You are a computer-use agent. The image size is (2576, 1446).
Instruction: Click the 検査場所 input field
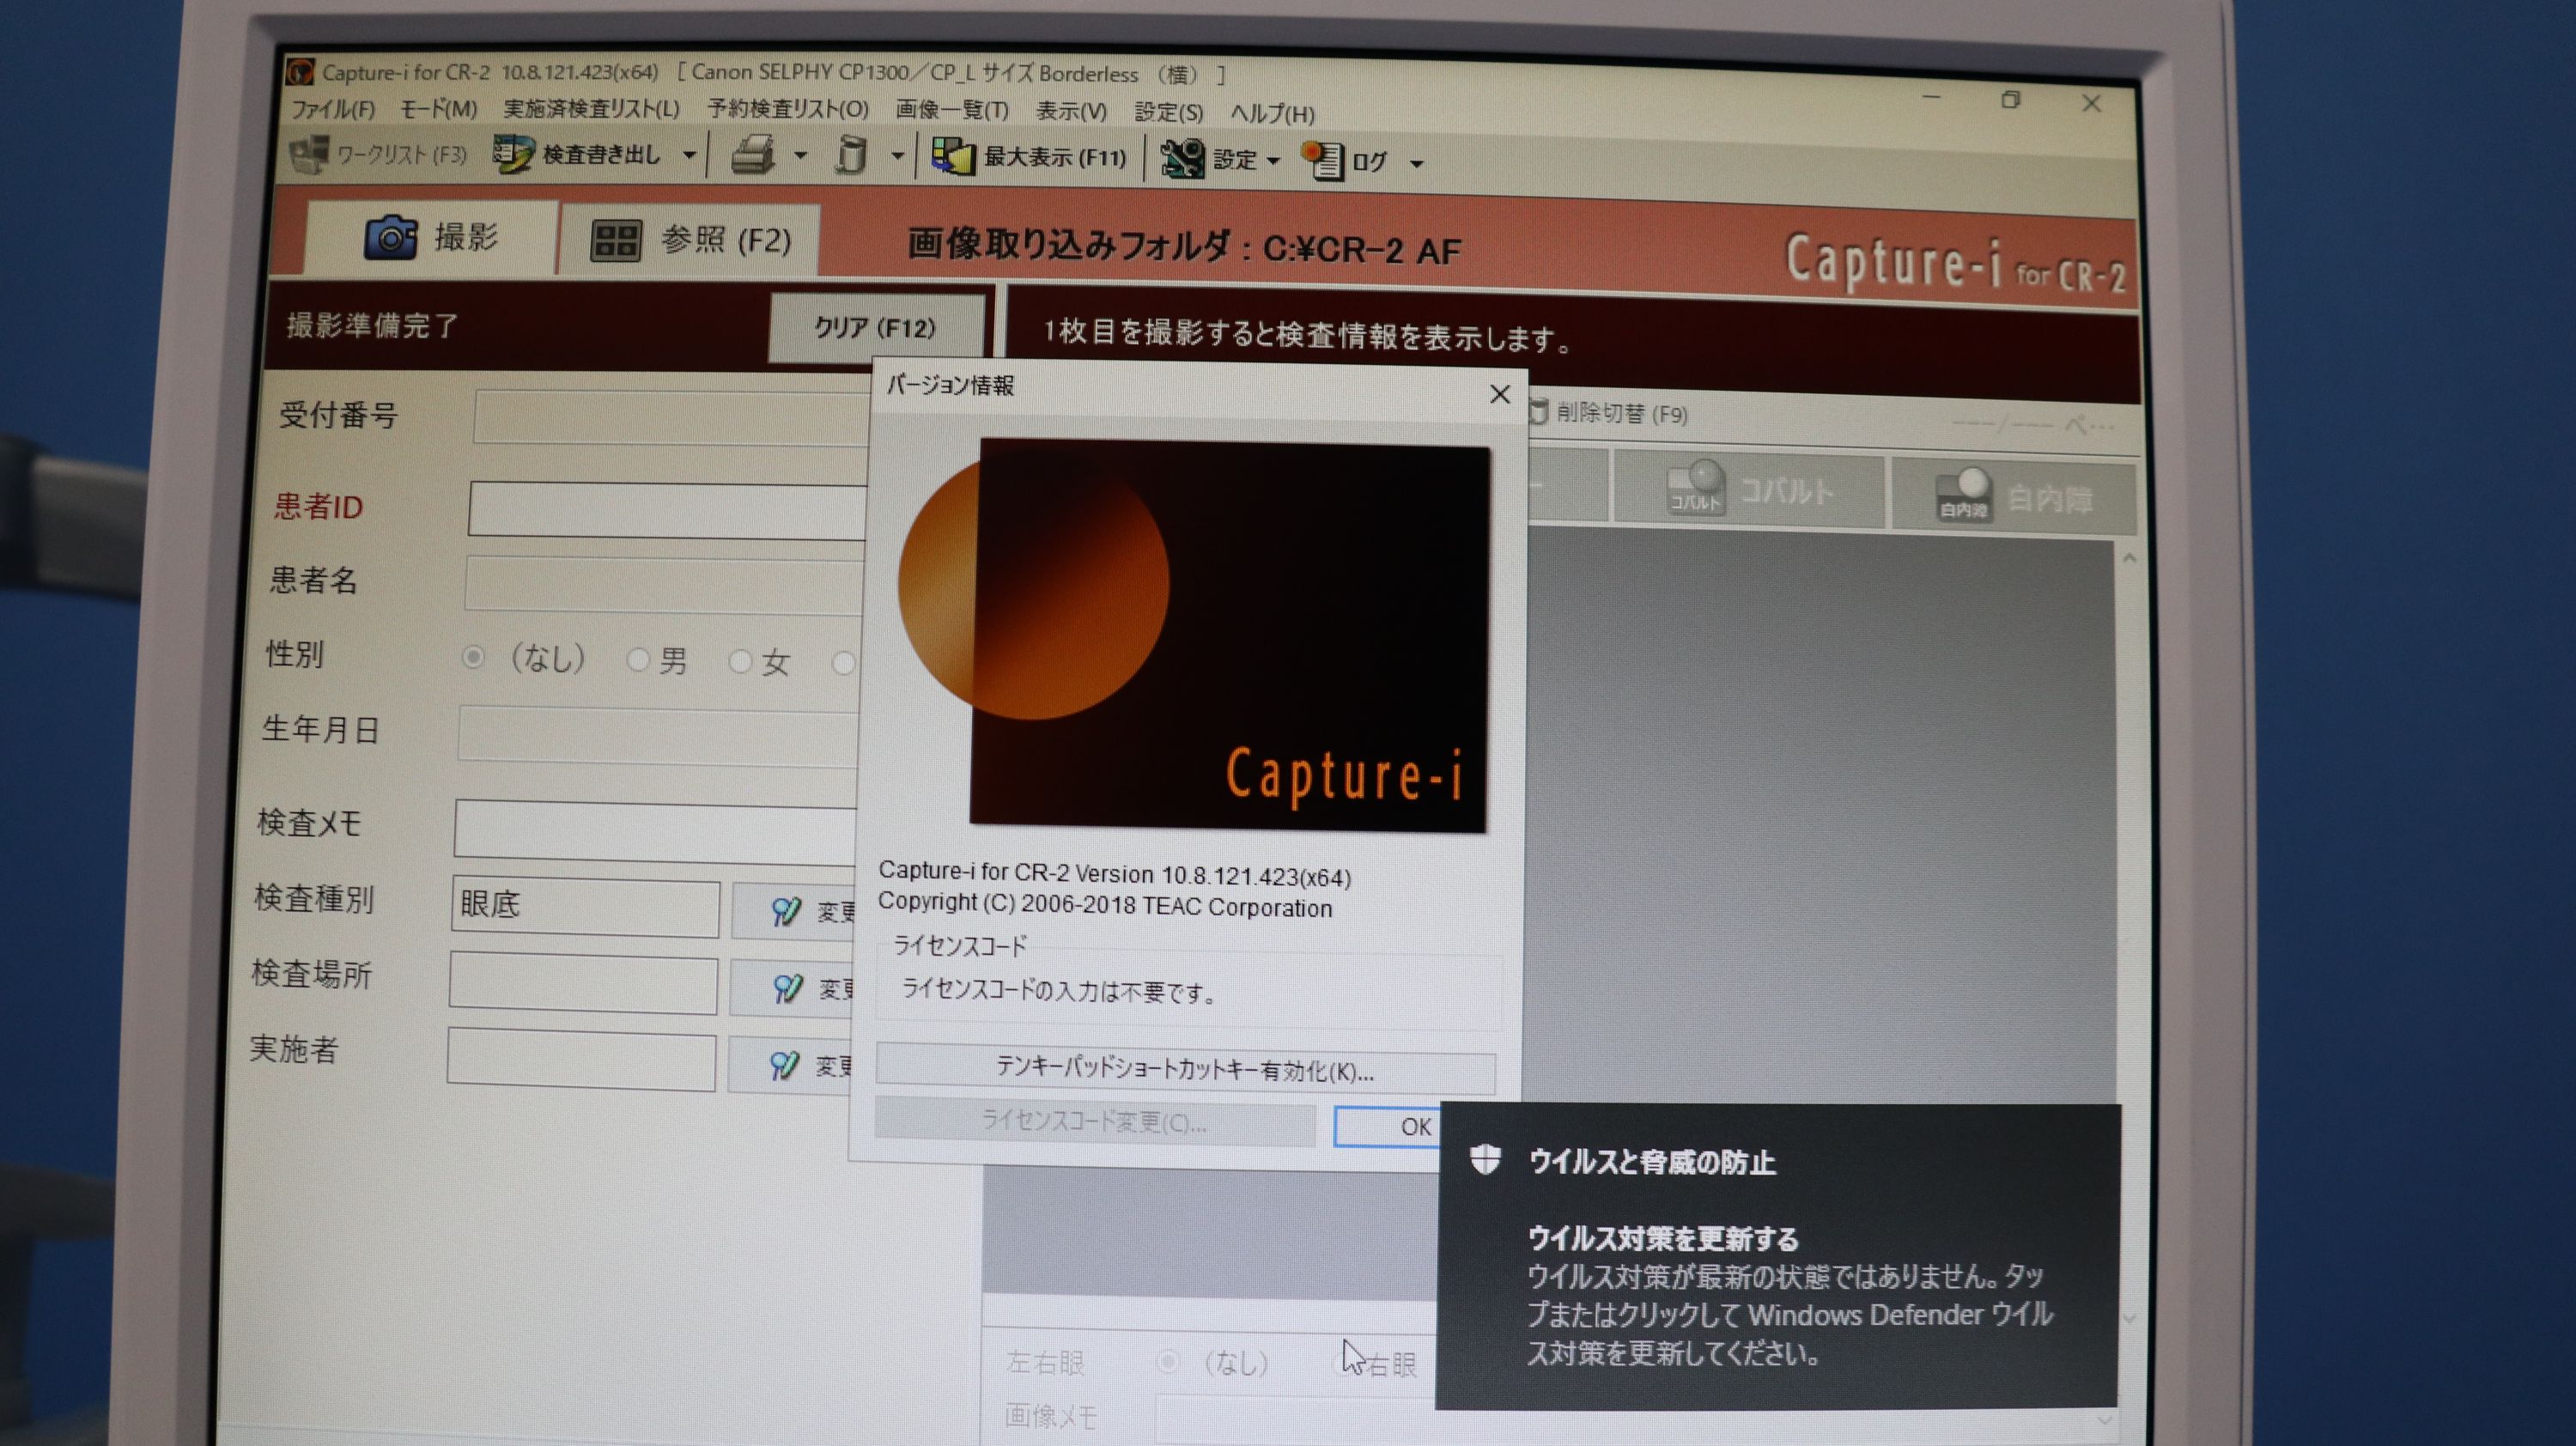583,984
